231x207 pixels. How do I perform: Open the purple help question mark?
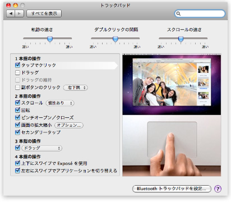point(218,188)
